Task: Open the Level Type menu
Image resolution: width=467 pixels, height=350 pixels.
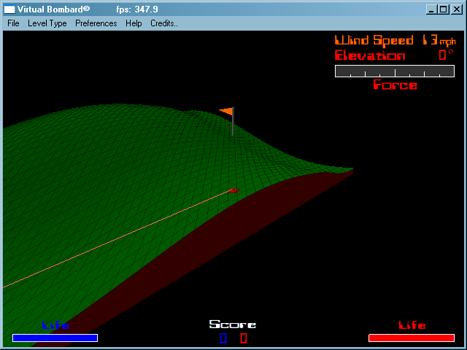Action: point(47,23)
